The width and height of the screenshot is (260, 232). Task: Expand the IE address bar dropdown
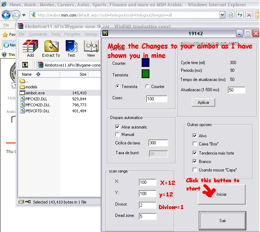222,15
